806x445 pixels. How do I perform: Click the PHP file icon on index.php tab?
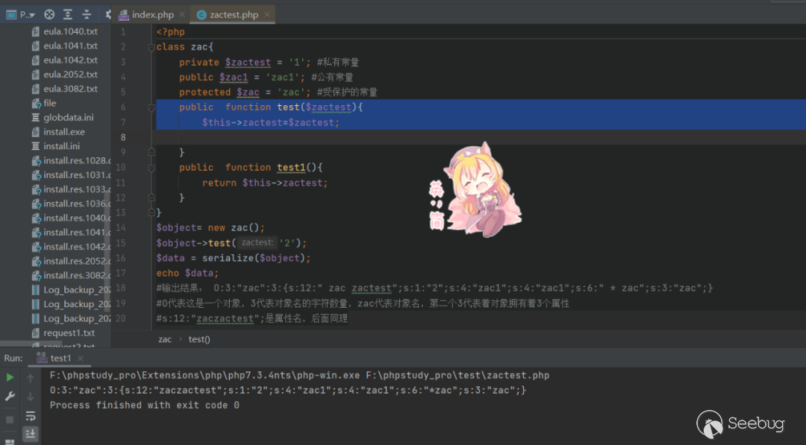123,16
